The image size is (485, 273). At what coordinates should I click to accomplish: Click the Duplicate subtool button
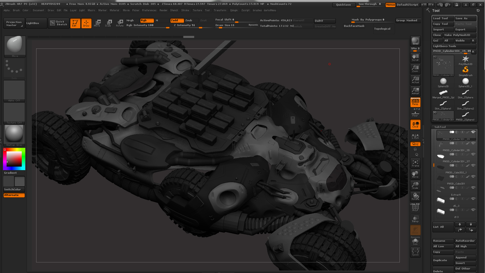tap(443, 260)
